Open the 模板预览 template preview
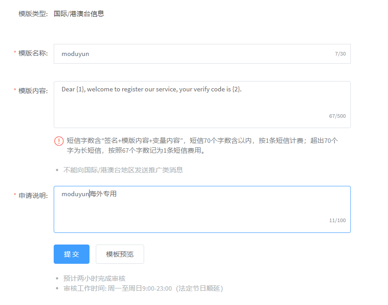388x305 pixels. (120, 254)
